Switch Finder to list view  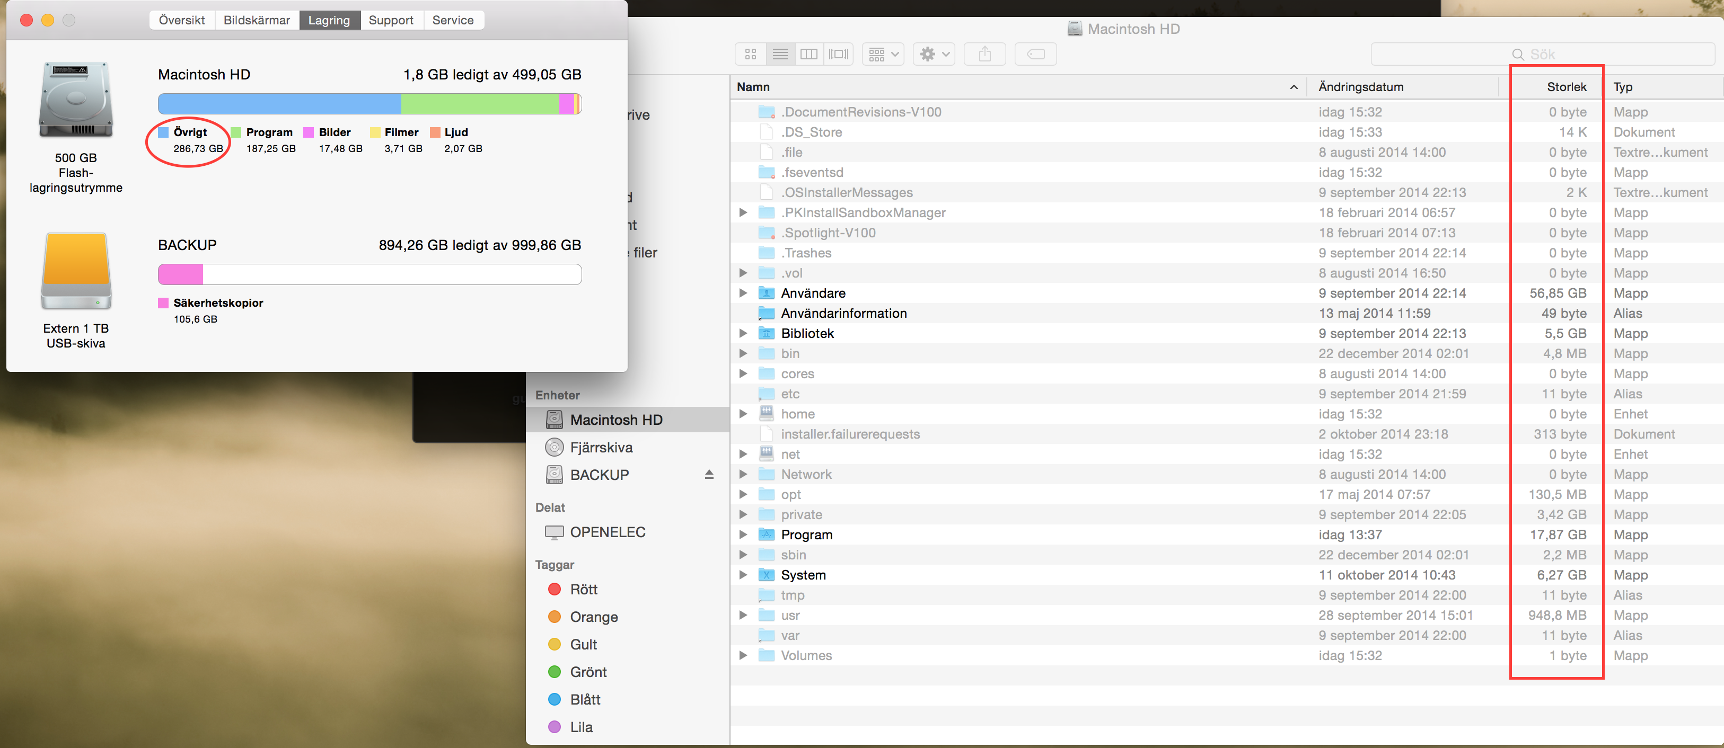coord(780,54)
